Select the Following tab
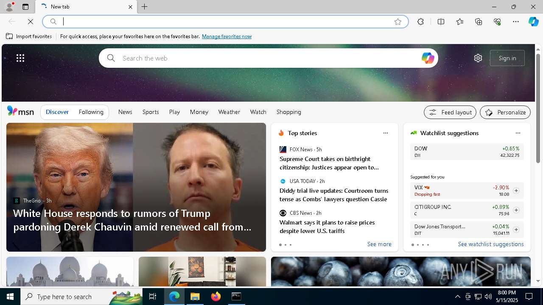This screenshot has height=305, width=543. (91, 112)
